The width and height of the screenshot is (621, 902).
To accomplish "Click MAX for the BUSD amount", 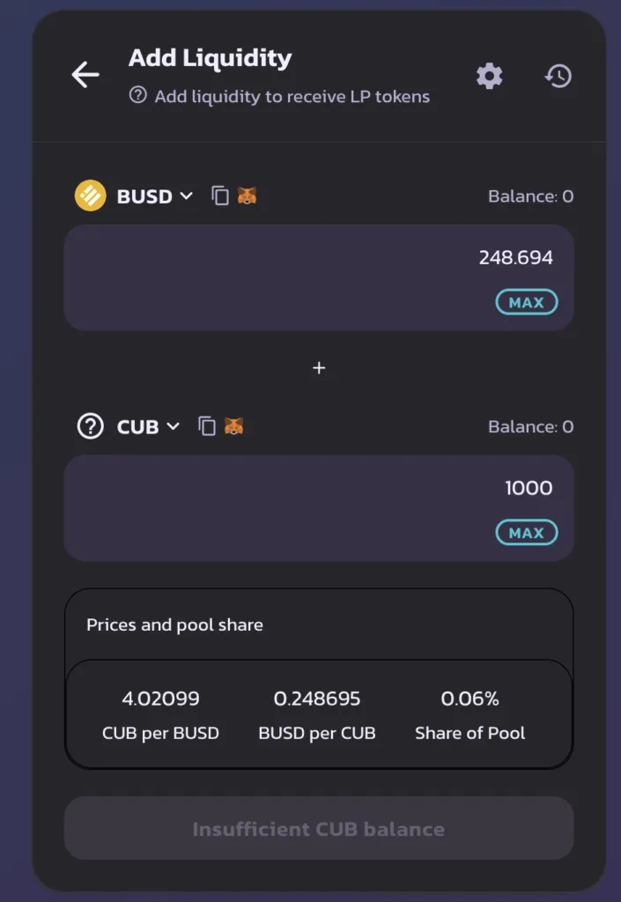I will coord(527,302).
